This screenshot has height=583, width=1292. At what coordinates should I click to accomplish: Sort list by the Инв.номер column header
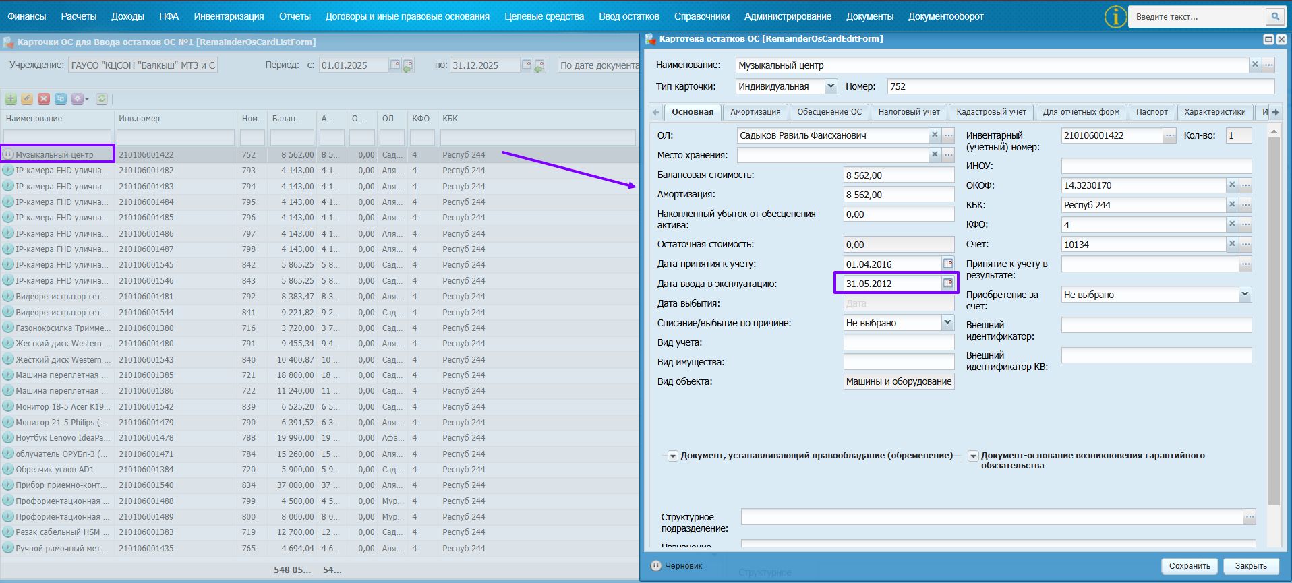click(175, 119)
